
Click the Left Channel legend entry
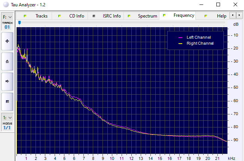[195, 37]
